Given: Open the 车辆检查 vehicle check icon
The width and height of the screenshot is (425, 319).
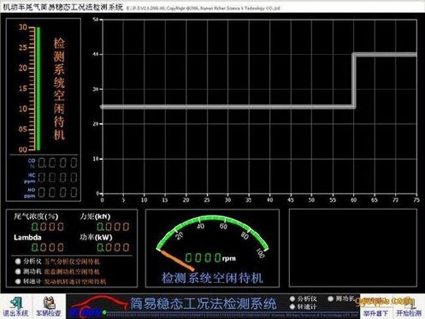Looking at the screenshot, I should click(49, 306).
